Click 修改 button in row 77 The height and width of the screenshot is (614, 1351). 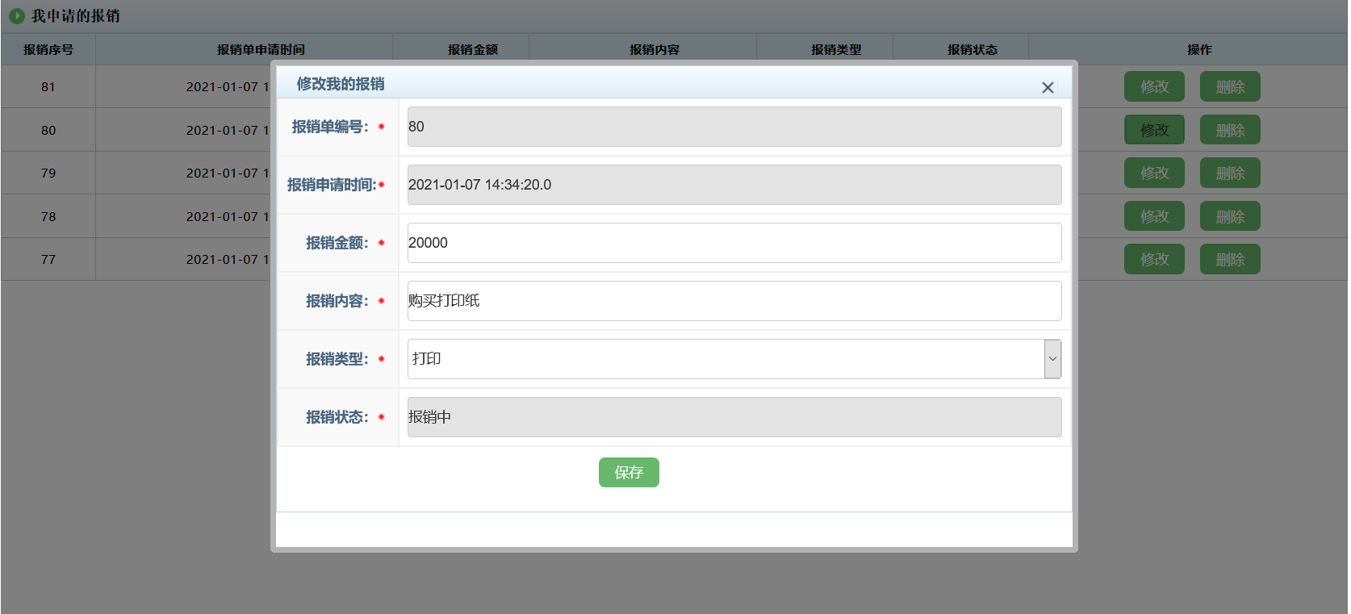(x=1154, y=259)
